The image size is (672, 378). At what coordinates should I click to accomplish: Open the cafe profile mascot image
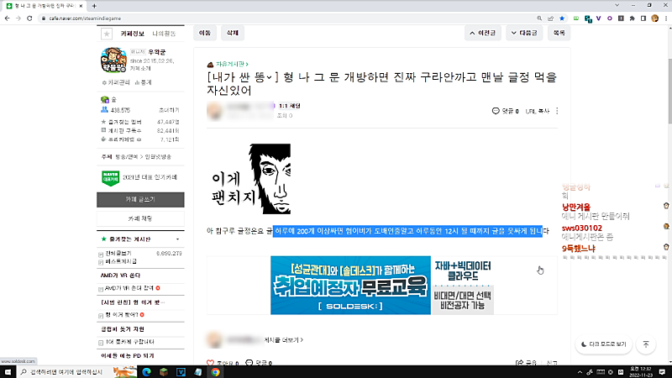click(x=113, y=60)
